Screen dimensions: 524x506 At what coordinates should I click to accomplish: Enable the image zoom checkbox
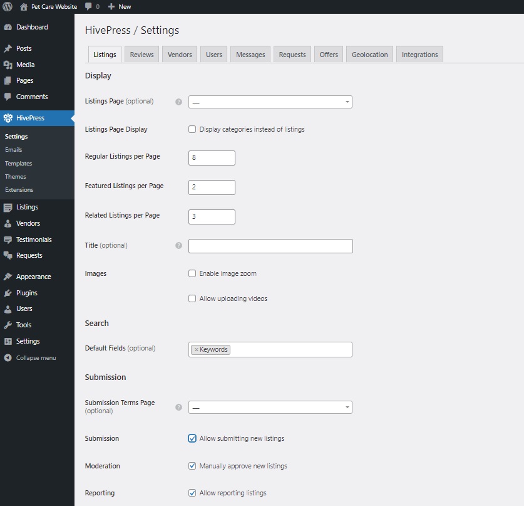[192, 273]
